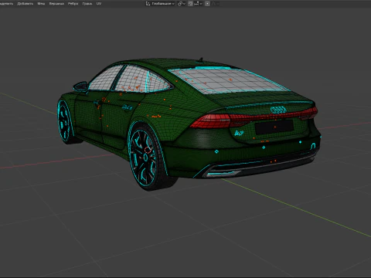Click the rear license plate
Viewport: 371px width, 278px height.
(x=274, y=127)
